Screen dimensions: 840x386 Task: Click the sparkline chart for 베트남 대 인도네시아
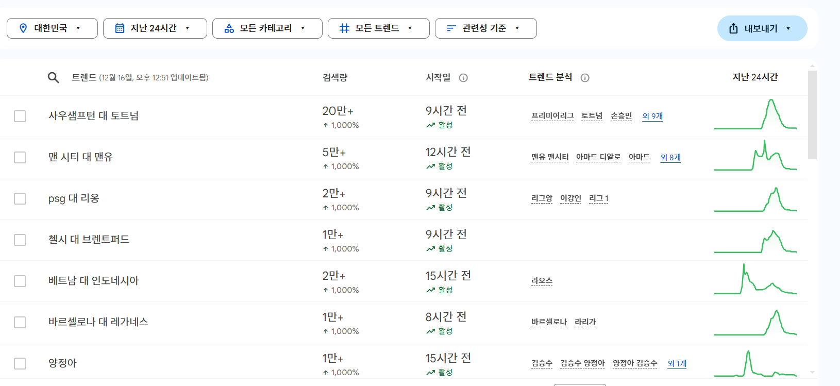pyautogui.click(x=755, y=279)
